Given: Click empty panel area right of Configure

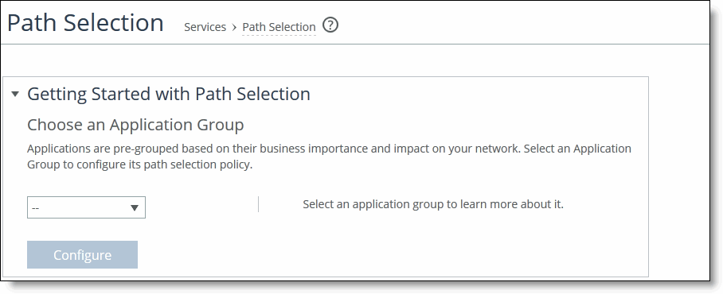Looking at the screenshot, I should click(x=392, y=254).
